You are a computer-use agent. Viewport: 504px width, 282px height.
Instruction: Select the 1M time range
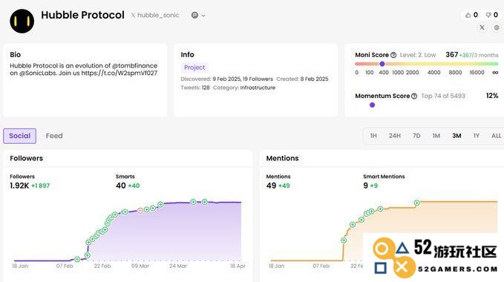pyautogui.click(x=436, y=136)
